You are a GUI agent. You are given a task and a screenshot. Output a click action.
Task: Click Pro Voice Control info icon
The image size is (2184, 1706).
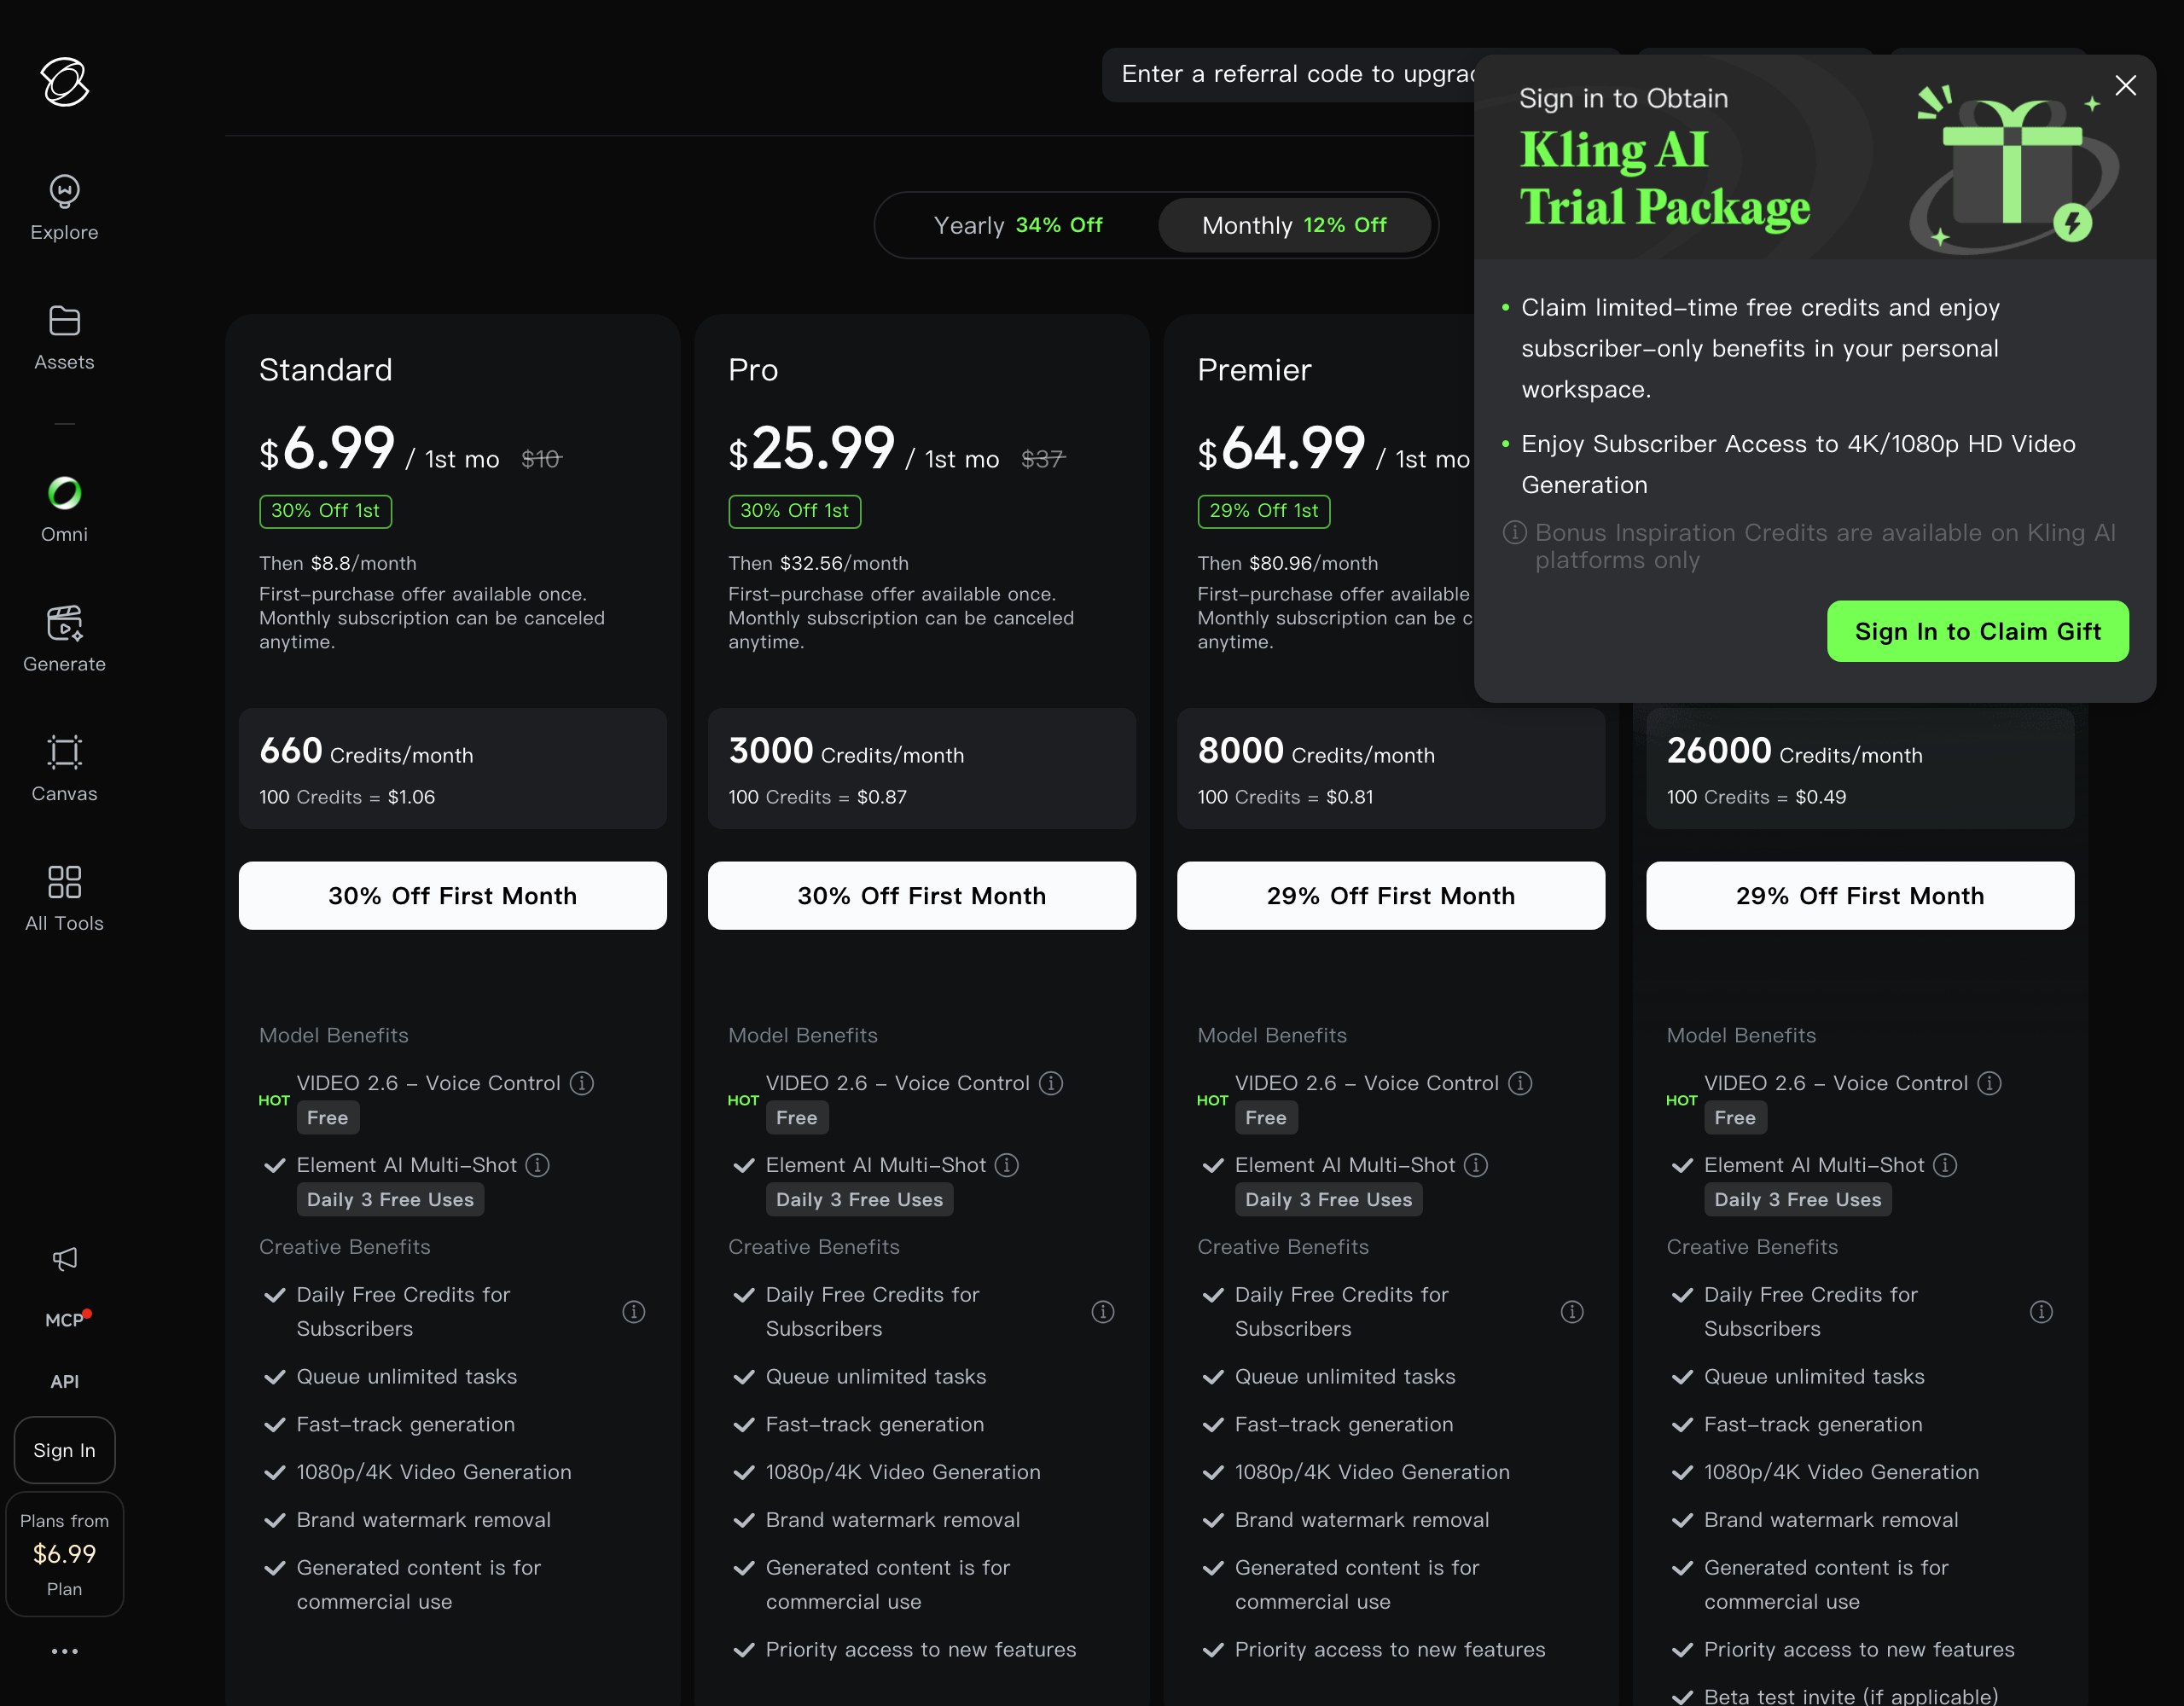pos(1051,1083)
